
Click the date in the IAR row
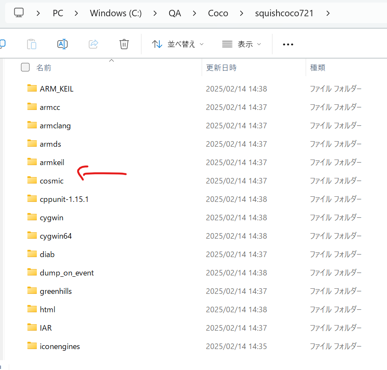click(236, 328)
